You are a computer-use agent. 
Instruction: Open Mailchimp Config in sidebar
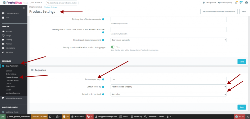pos(10,112)
